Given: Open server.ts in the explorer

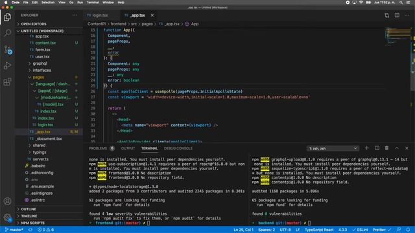Looking at the screenshot, I should click(x=40, y=159).
